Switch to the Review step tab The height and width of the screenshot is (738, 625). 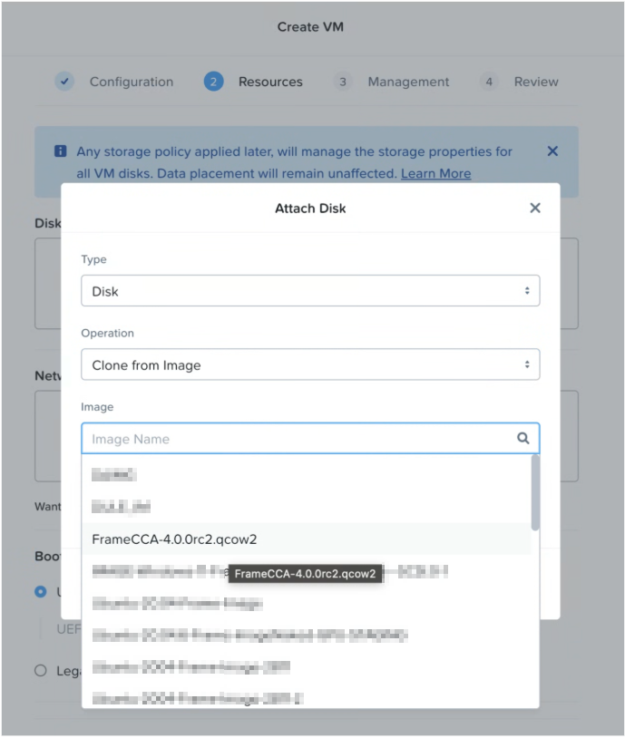click(536, 82)
